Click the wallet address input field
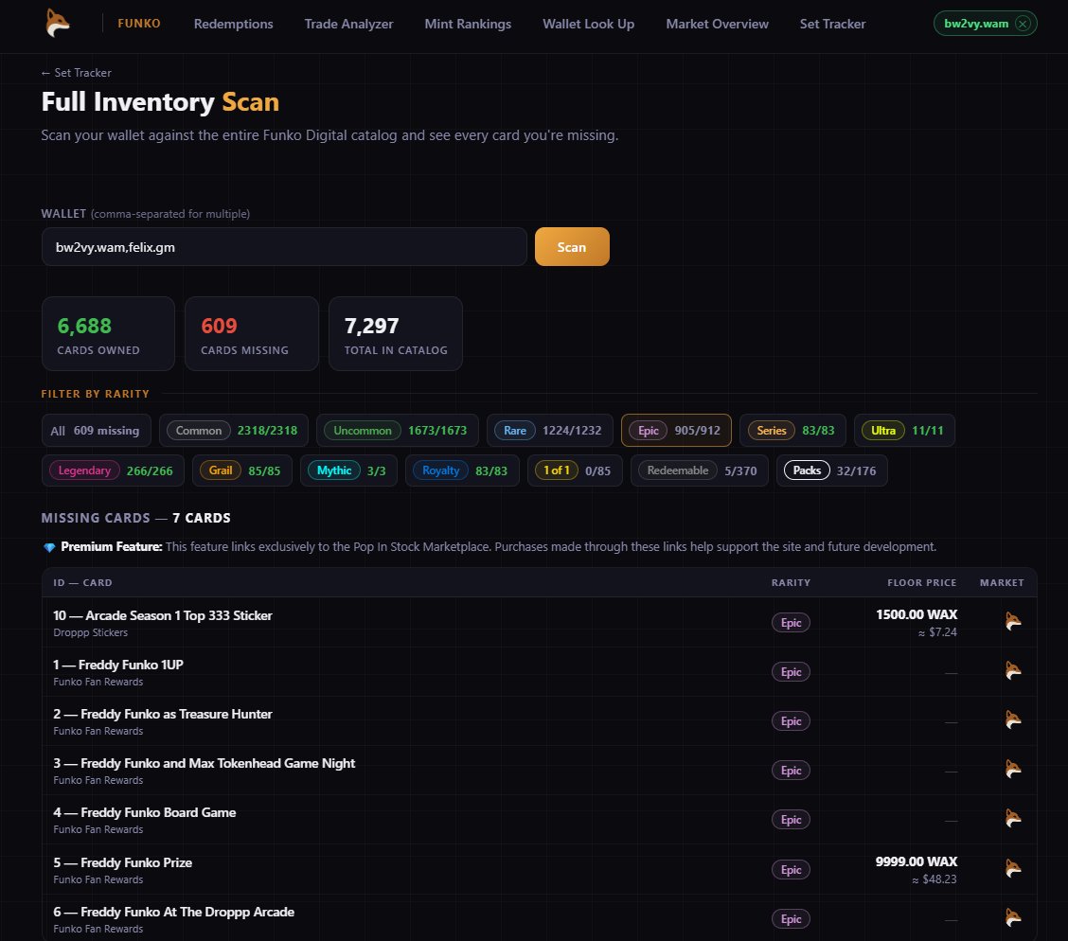Screen dimensions: 1068x941 [x=284, y=247]
